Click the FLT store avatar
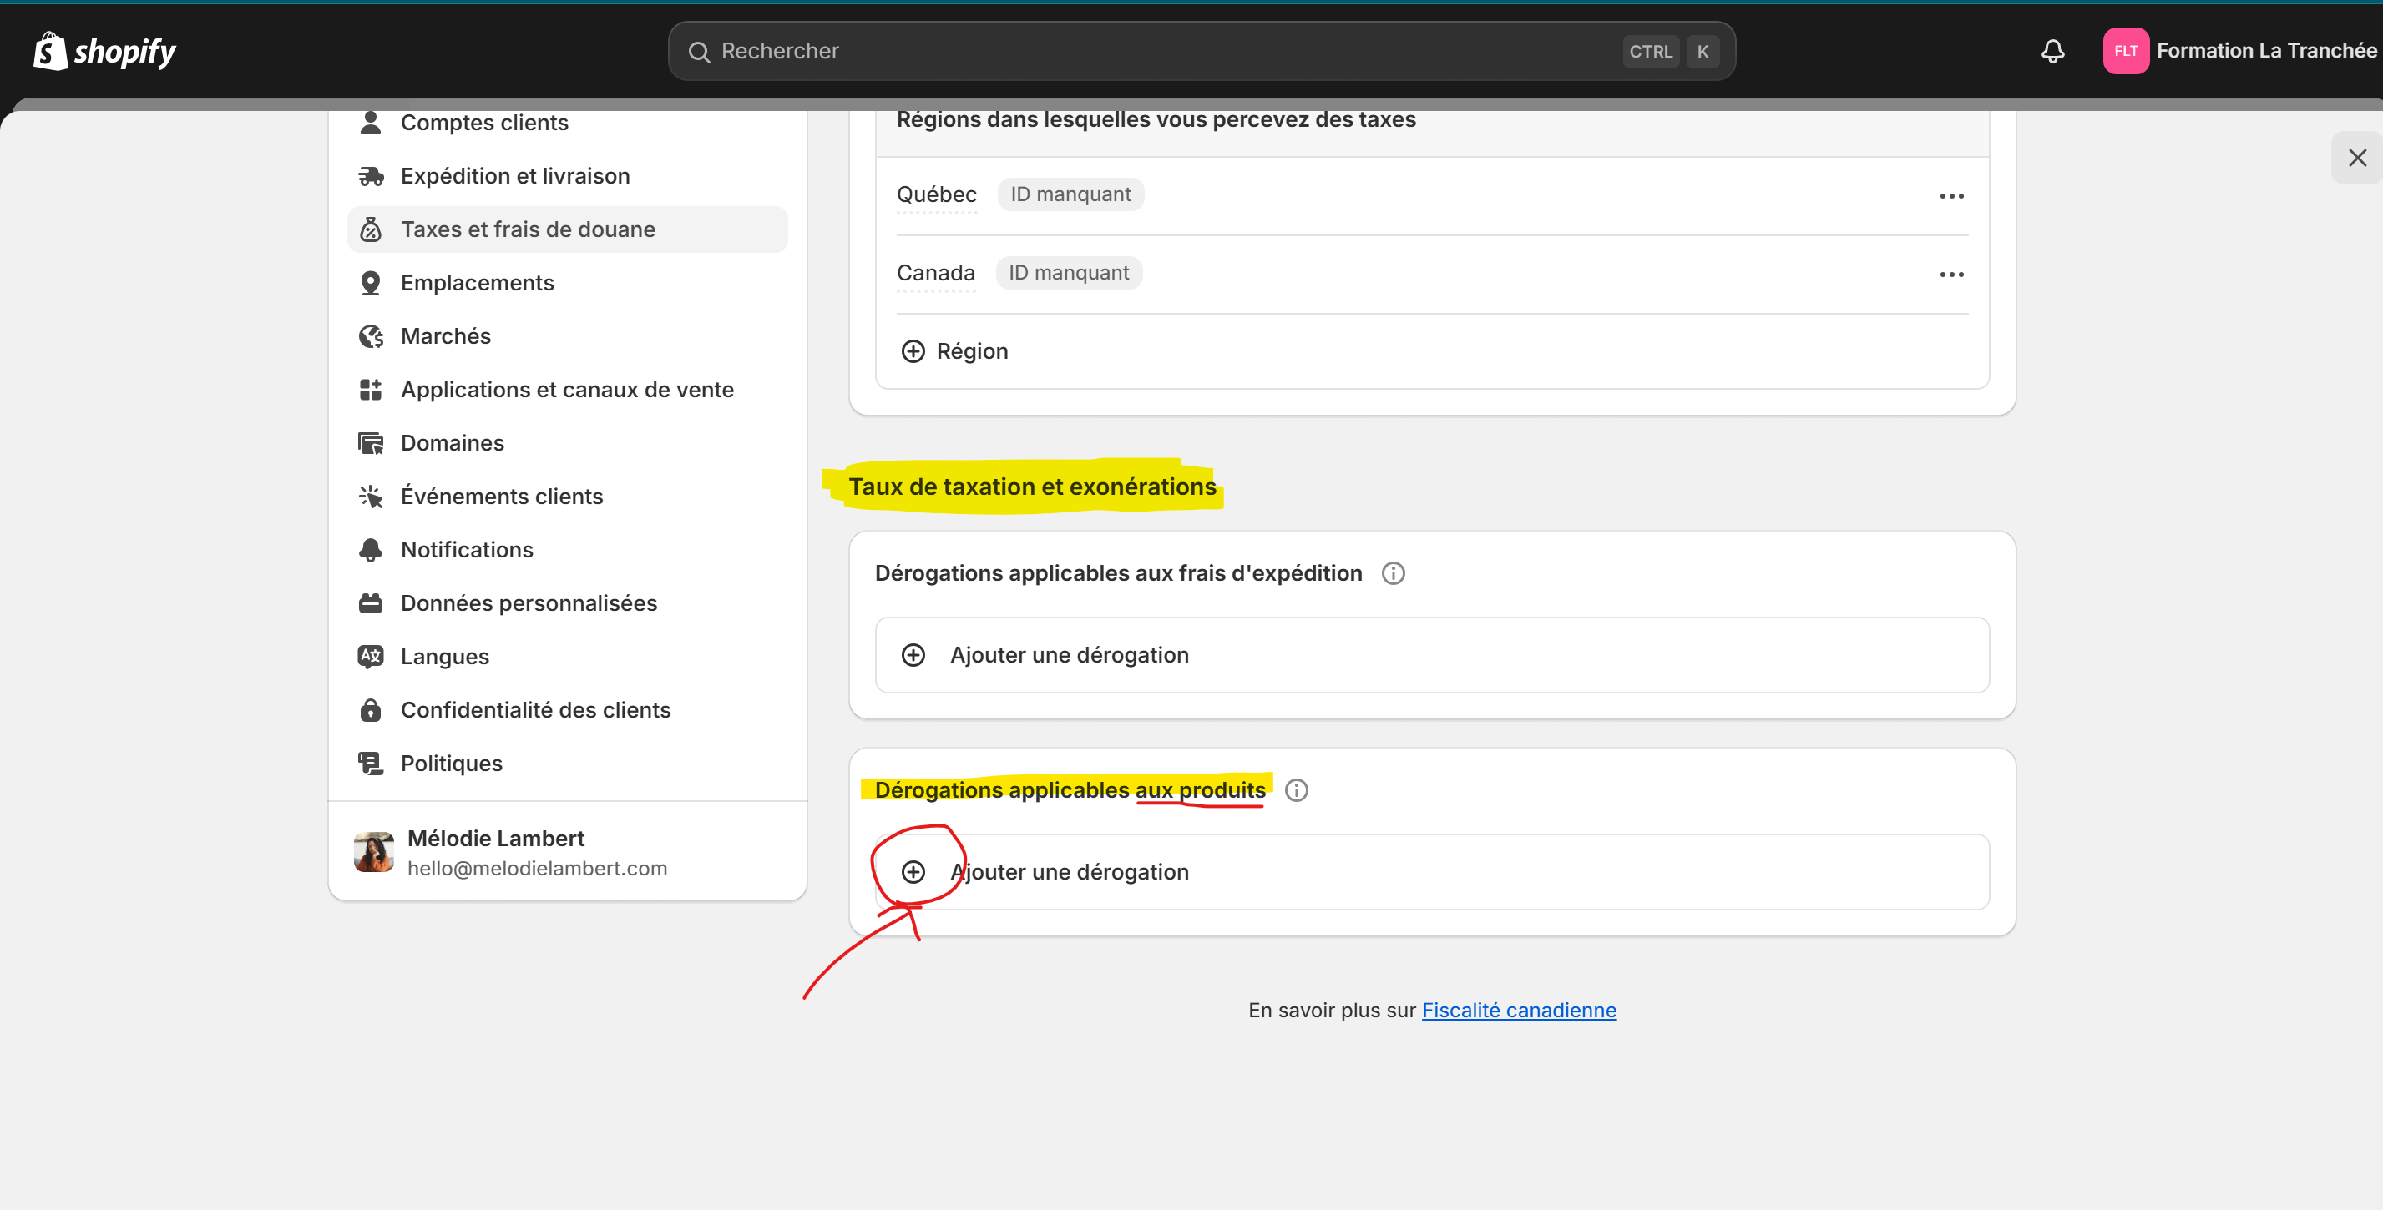 click(2125, 51)
